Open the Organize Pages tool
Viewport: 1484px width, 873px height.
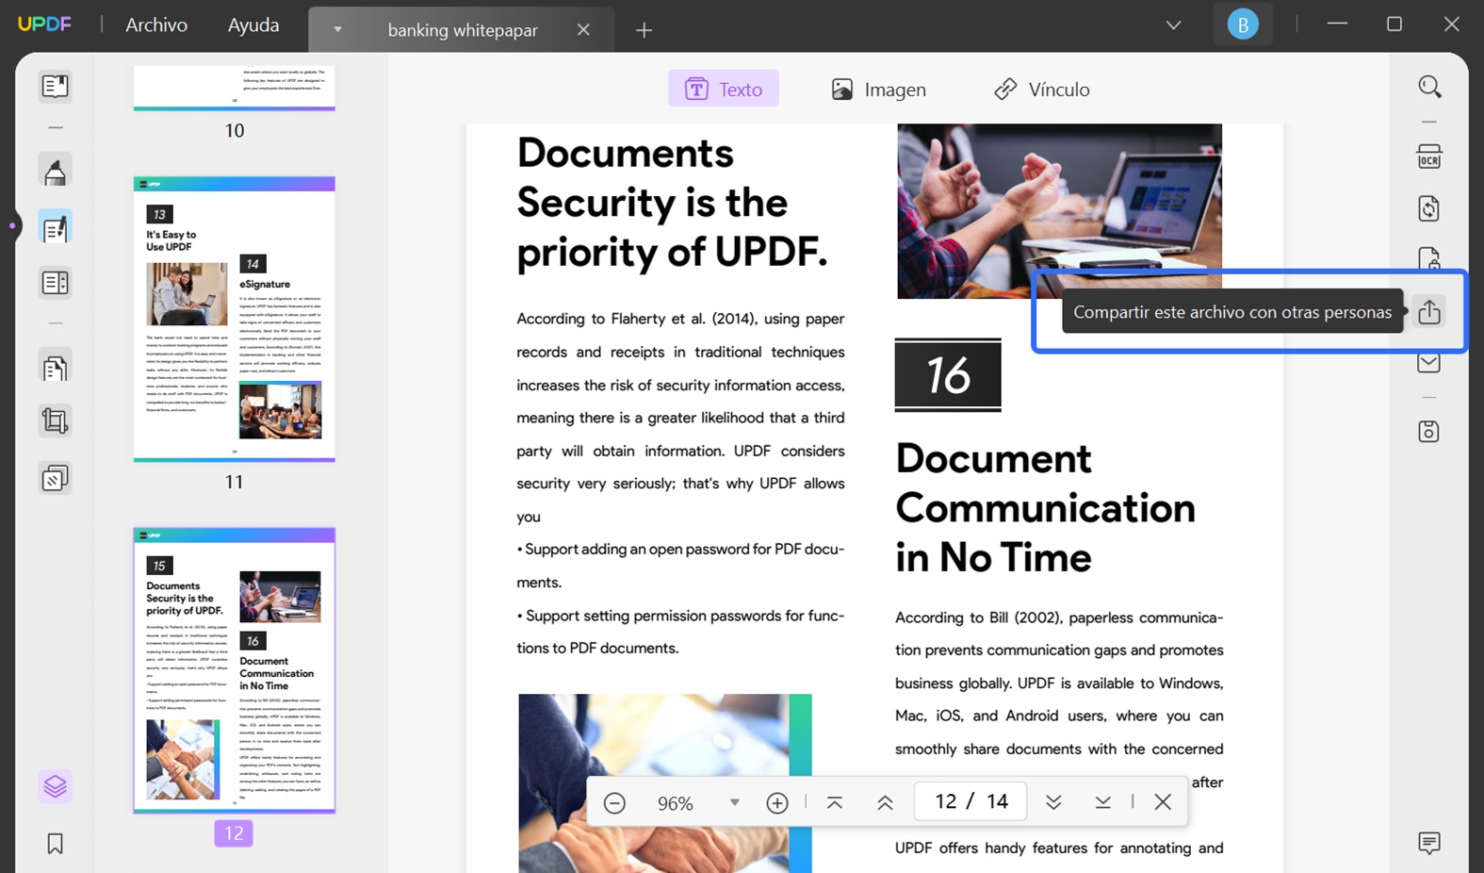pyautogui.click(x=55, y=367)
